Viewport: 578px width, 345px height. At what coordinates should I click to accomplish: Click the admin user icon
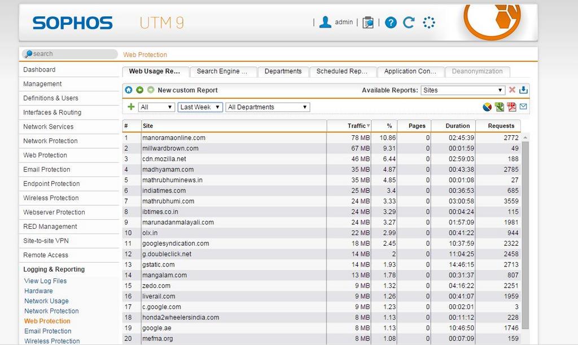[x=325, y=22]
